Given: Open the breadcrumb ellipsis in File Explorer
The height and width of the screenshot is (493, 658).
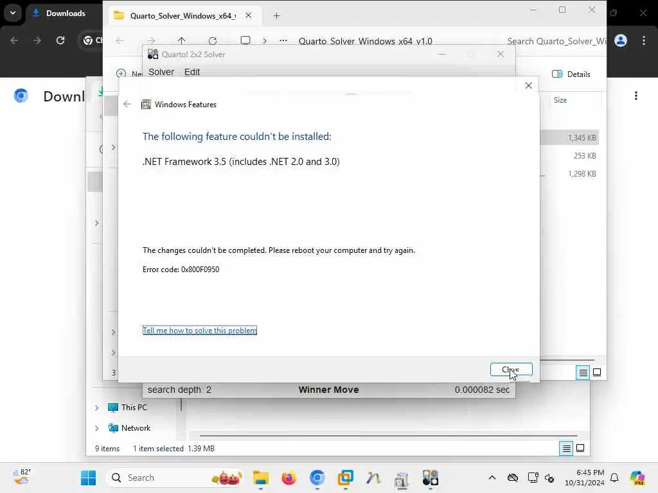Looking at the screenshot, I should click(283, 40).
